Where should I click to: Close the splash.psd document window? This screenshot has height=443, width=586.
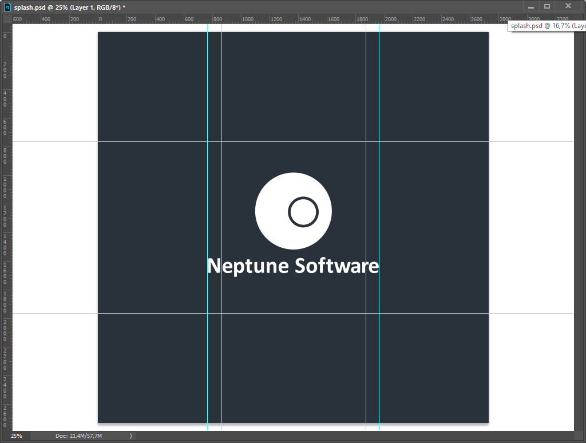tap(568, 6)
